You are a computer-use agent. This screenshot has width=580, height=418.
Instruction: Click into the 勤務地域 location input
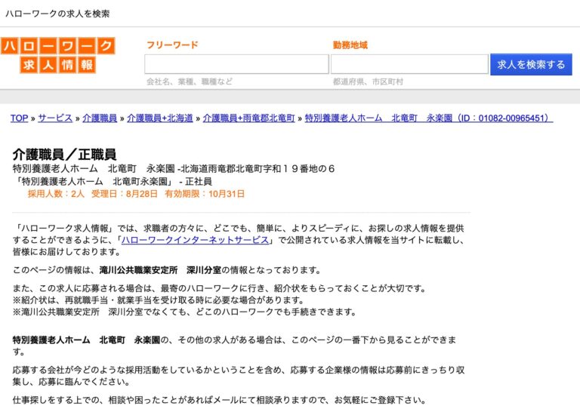pos(409,64)
